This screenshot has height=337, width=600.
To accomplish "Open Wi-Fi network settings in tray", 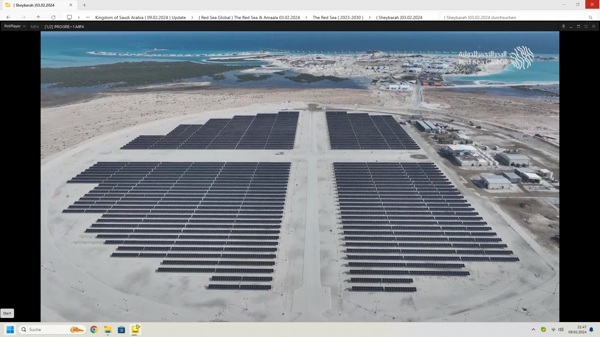I will [x=553, y=330].
